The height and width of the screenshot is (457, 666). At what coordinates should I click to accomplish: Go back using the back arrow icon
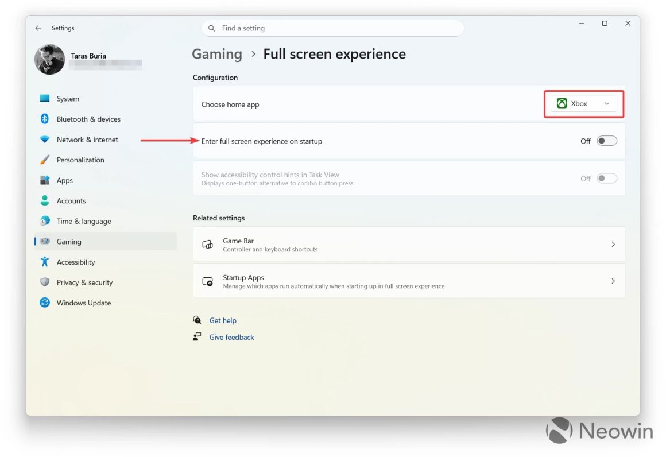point(38,28)
